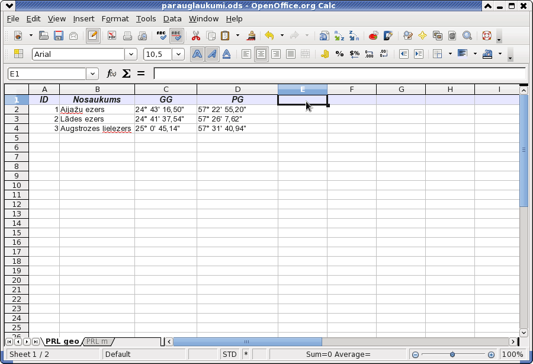Insert Sum with the sigma icon

tap(126, 74)
